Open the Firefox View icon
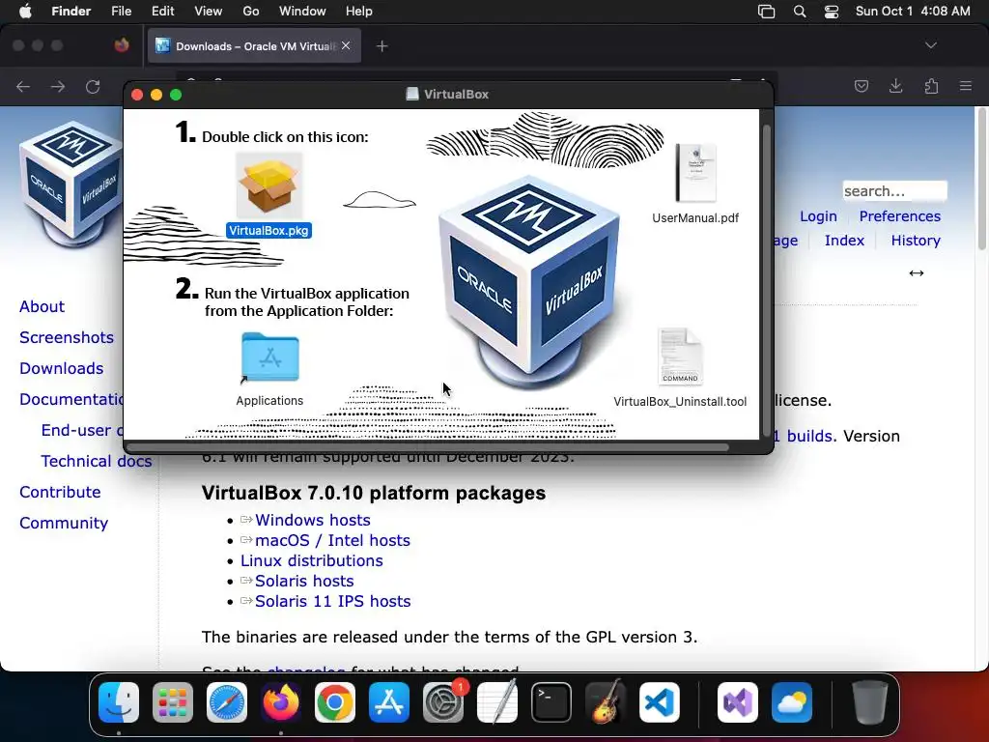The height and width of the screenshot is (742, 989). [x=122, y=45]
